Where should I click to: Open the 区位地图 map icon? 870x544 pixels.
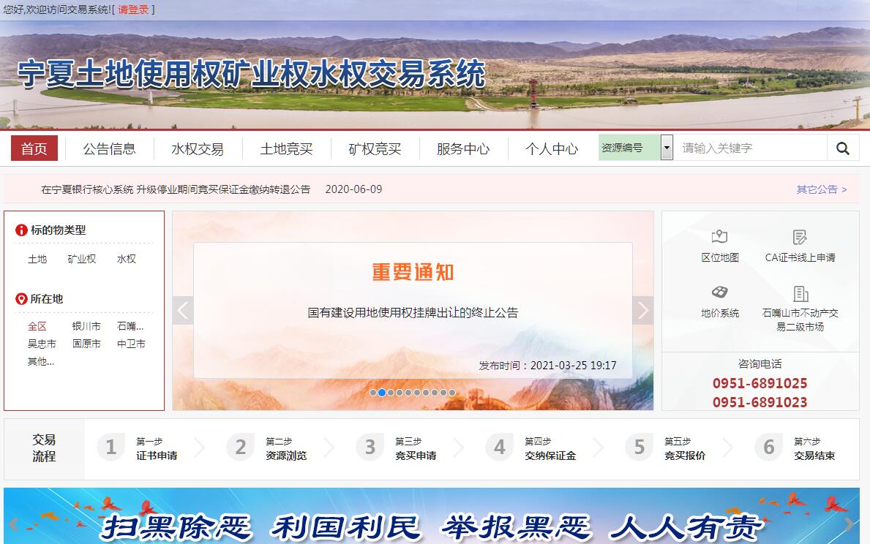[x=719, y=237]
